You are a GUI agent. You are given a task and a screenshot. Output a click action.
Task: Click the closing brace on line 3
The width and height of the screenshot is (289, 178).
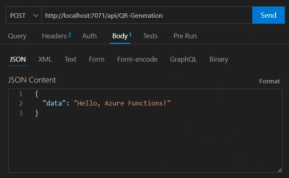[37, 113]
